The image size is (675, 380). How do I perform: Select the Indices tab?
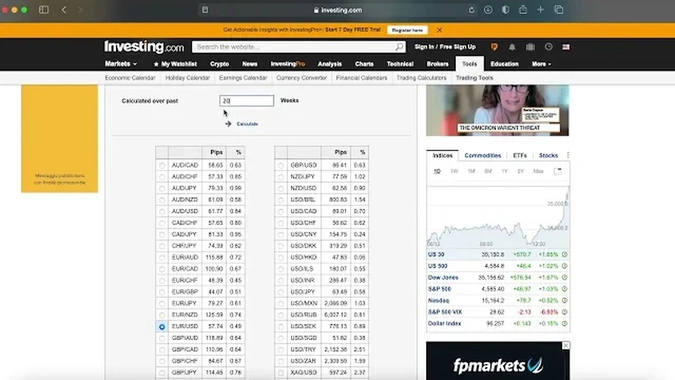(442, 155)
